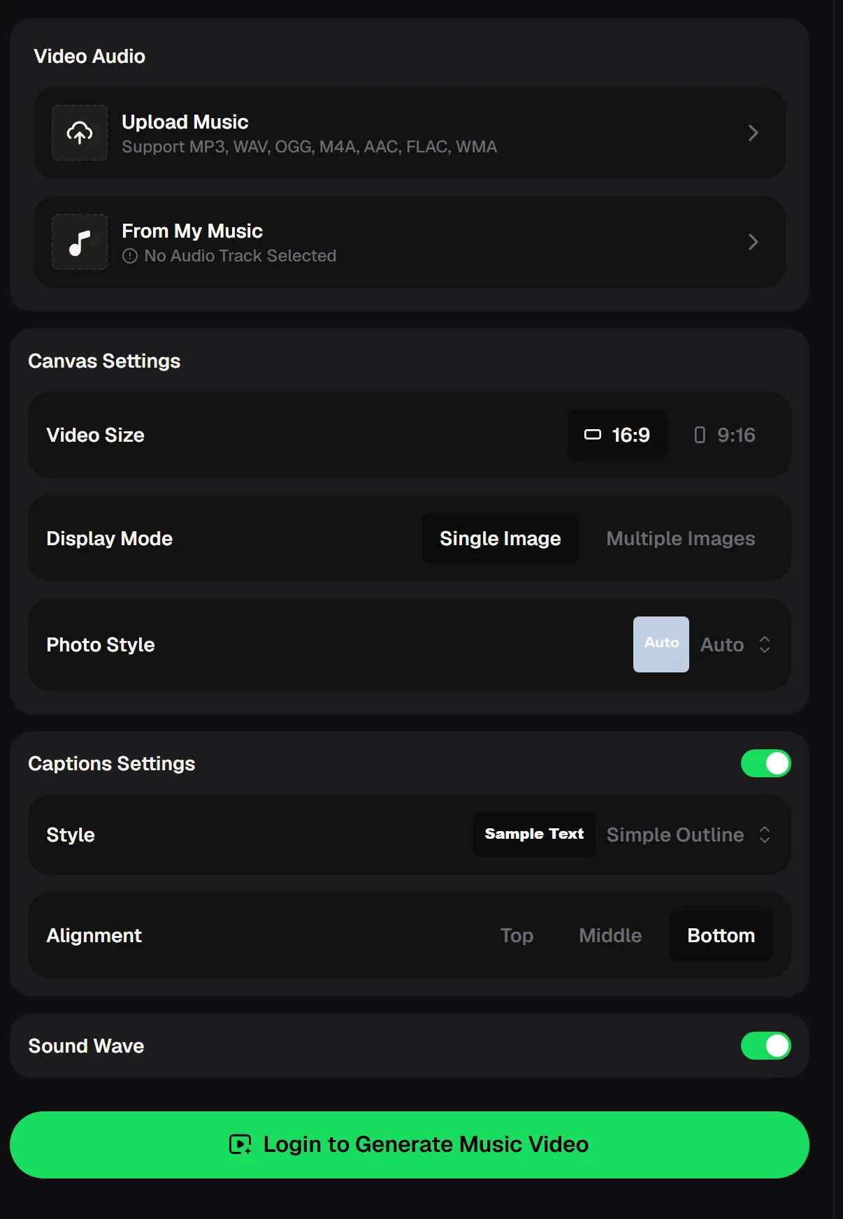The image size is (843, 1219).
Task: Open the Photo Style Auto dropdown
Action: [x=735, y=644]
